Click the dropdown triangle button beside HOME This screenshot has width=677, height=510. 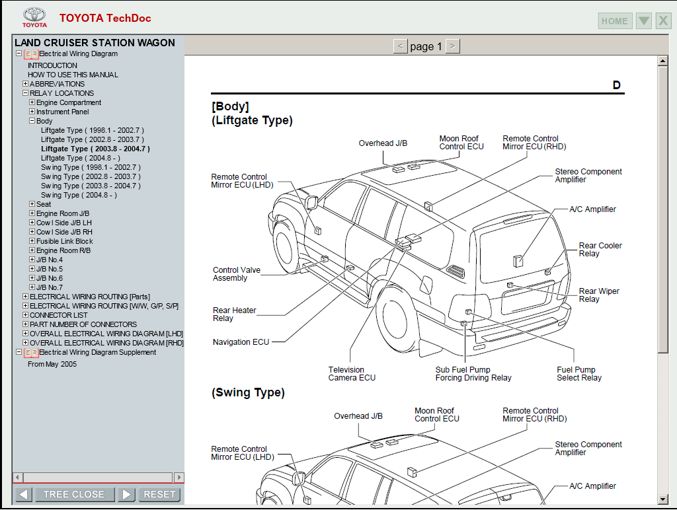pyautogui.click(x=644, y=20)
